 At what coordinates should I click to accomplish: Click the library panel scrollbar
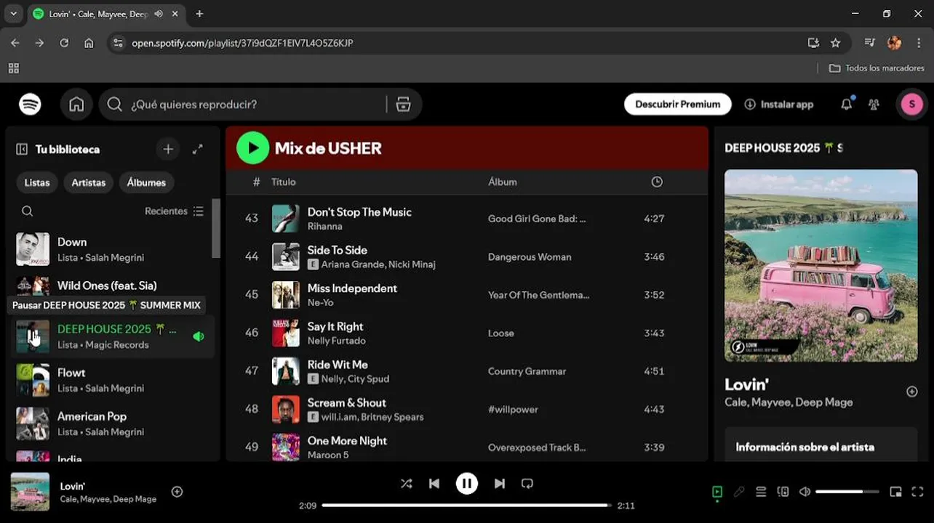point(215,228)
